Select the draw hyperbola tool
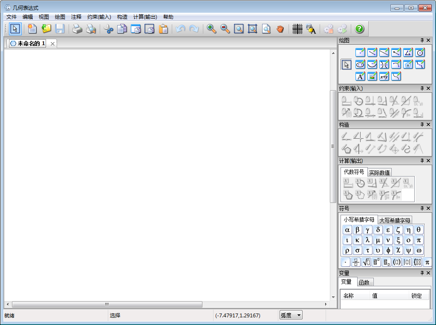Image resolution: width=436 pixels, height=325 pixels. click(384, 64)
